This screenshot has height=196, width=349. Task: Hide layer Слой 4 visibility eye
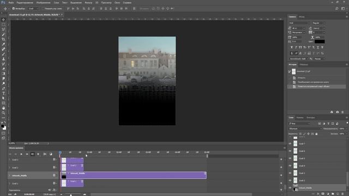click(290, 166)
